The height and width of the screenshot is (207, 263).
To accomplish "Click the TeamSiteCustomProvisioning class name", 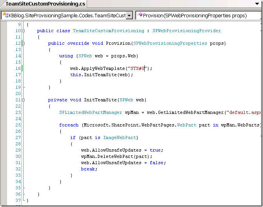I will point(108,31).
